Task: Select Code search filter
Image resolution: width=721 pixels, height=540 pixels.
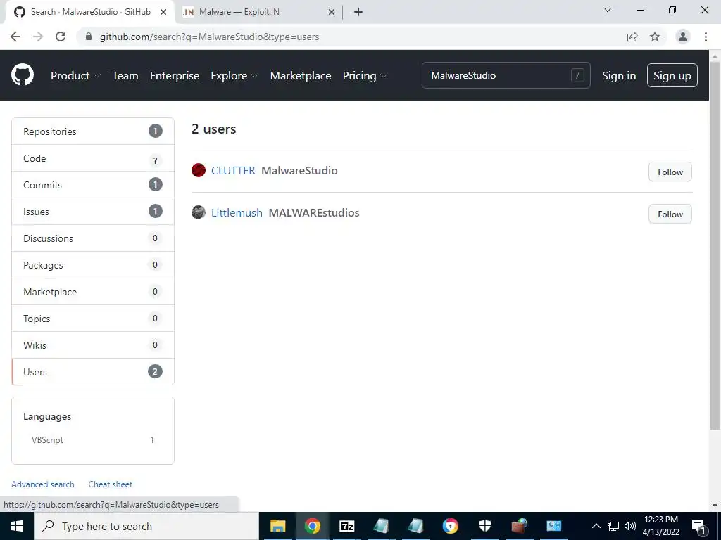Action: coord(93,158)
